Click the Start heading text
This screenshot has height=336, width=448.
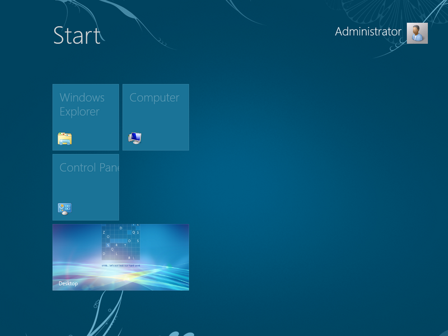[77, 35]
